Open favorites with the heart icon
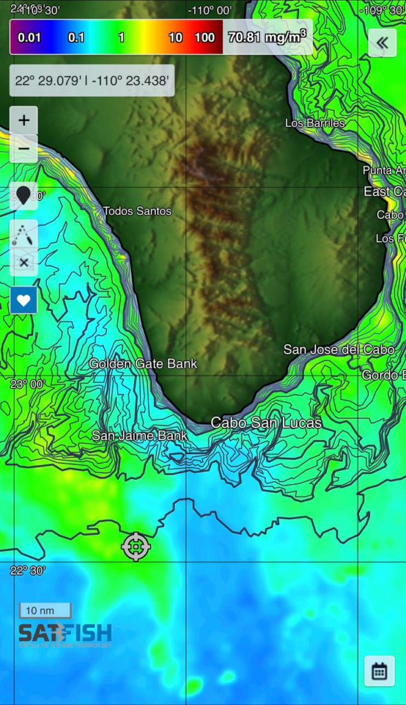 (x=24, y=300)
